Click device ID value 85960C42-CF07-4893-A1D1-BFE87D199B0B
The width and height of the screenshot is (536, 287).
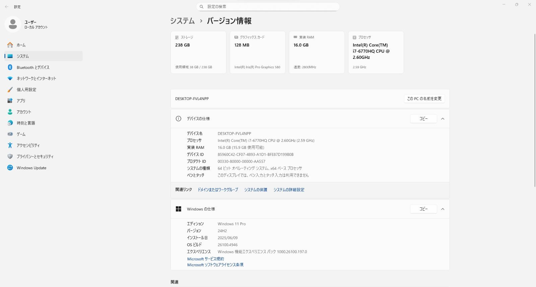click(256, 155)
